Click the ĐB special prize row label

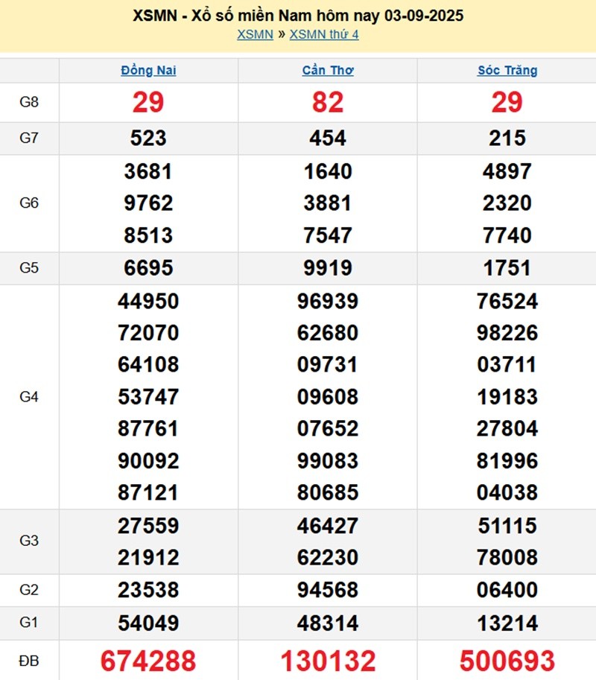[x=29, y=660]
